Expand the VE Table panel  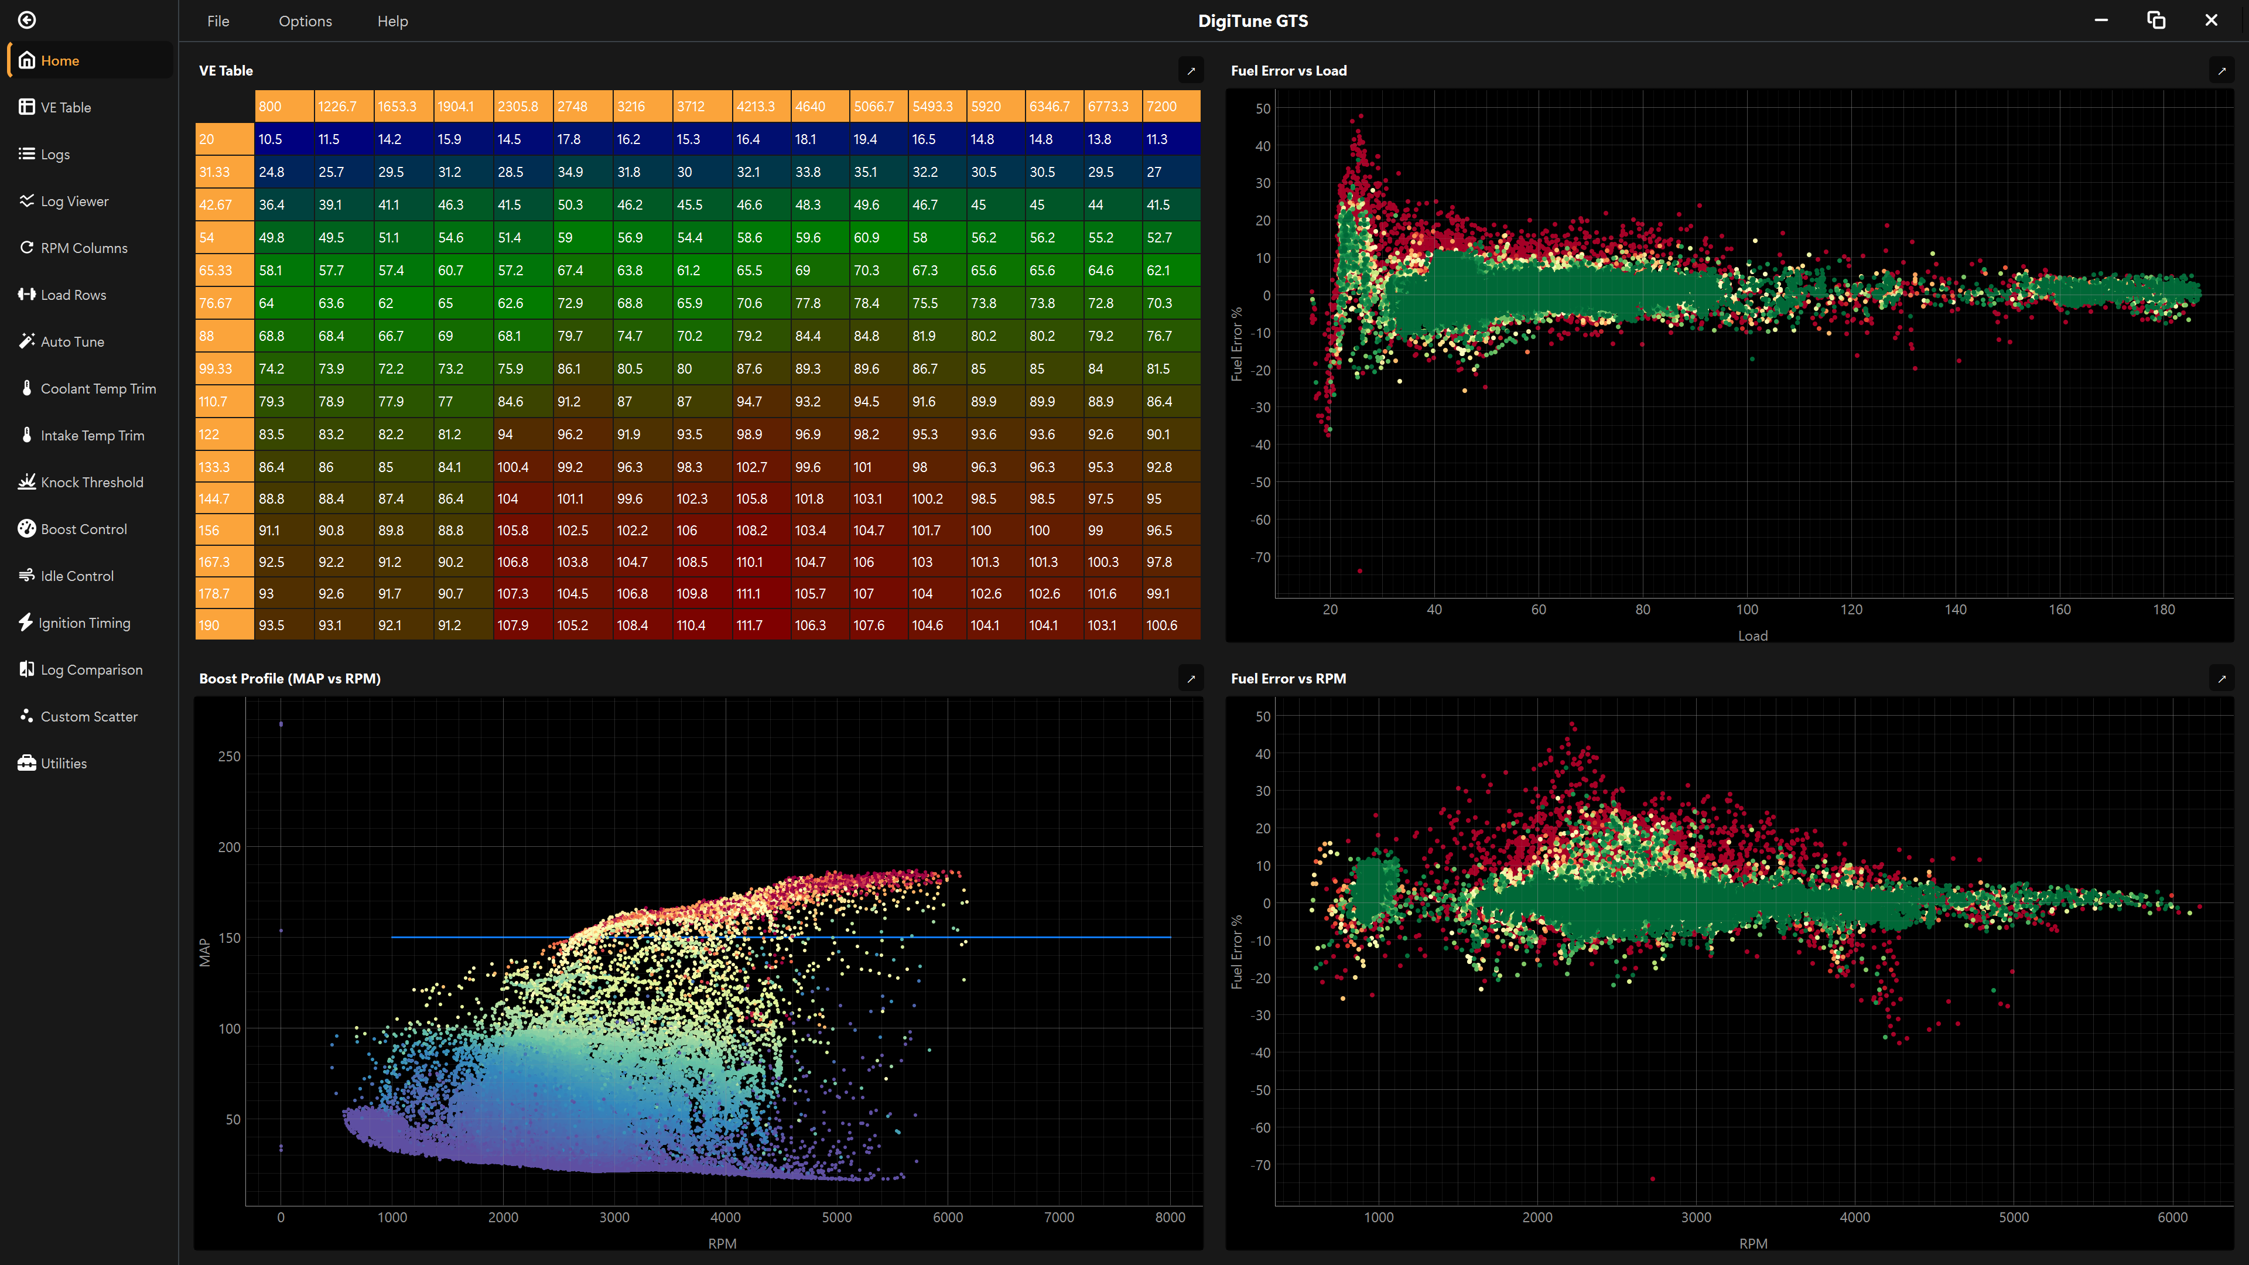(x=1191, y=71)
